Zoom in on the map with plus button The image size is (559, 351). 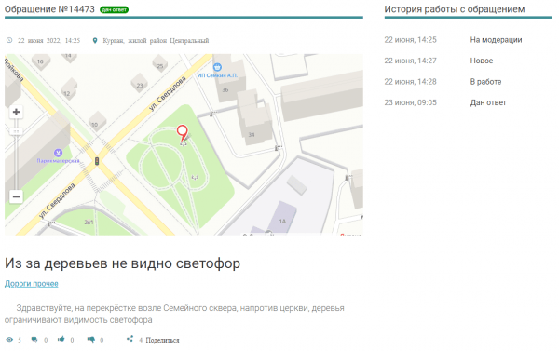16,112
